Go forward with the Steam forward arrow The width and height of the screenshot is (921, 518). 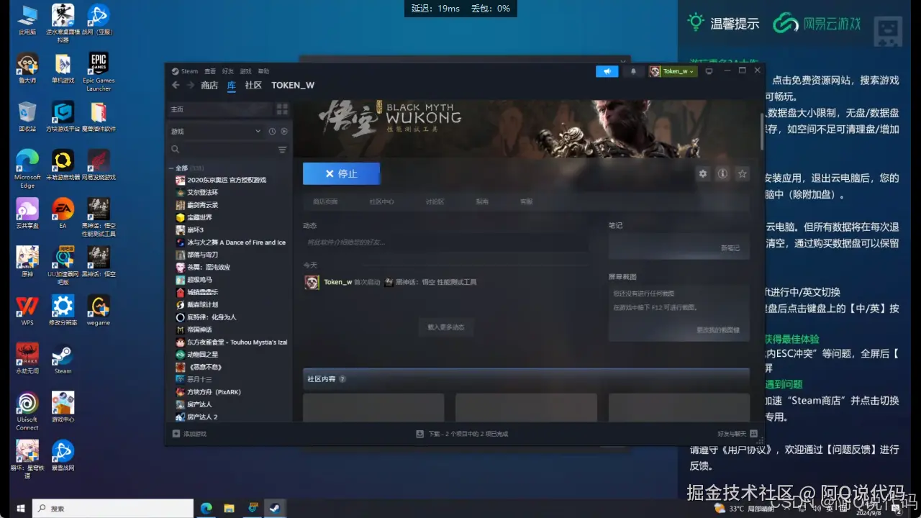click(191, 85)
